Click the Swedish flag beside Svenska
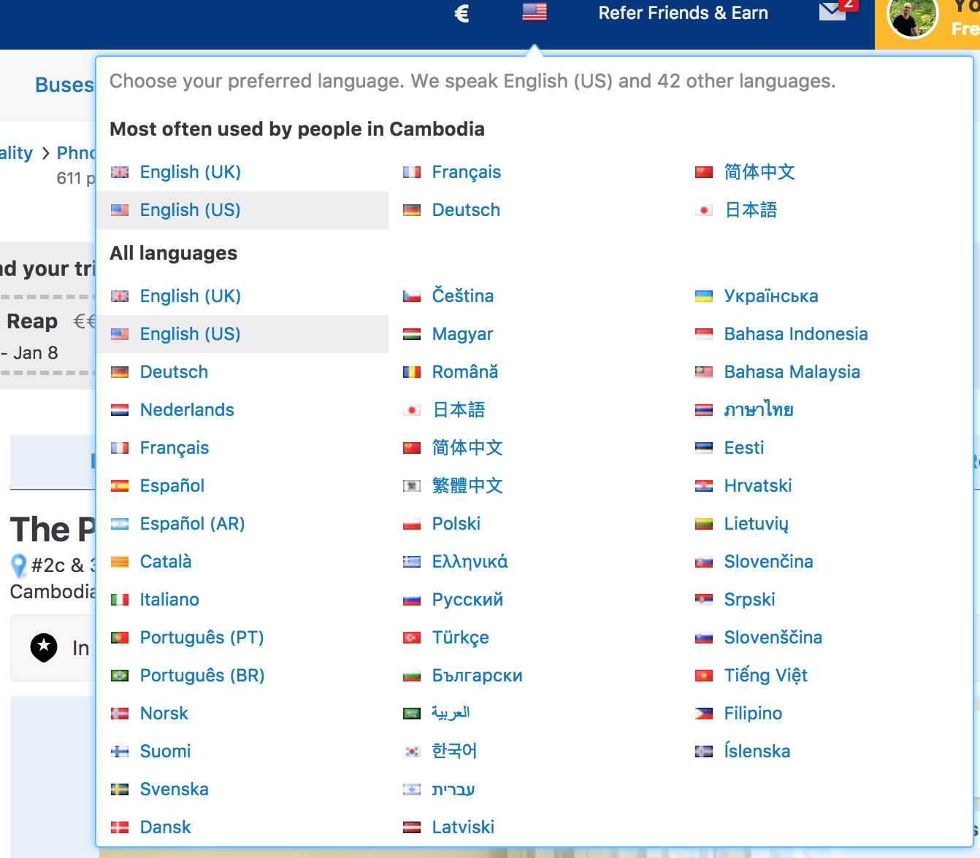 click(120, 789)
